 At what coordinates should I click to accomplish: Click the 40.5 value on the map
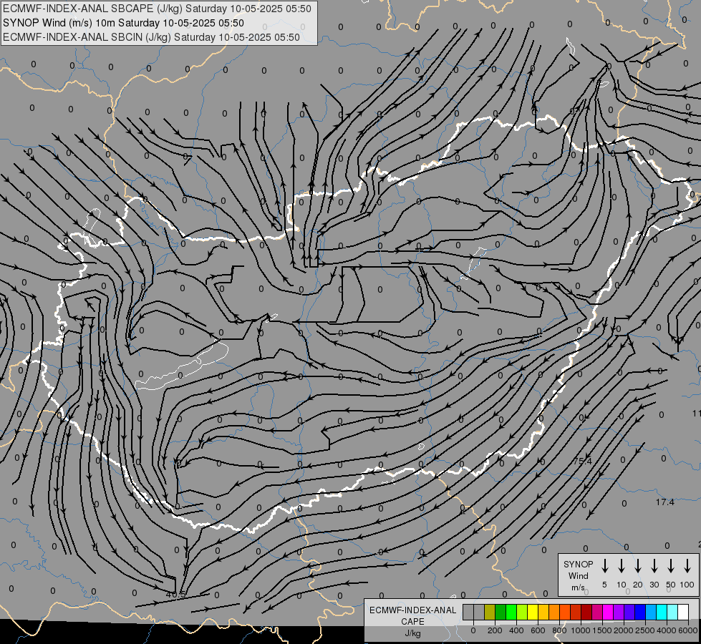coord(175,595)
